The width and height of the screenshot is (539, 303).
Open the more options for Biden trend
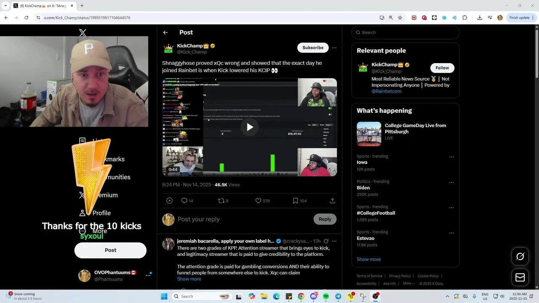coord(451,182)
